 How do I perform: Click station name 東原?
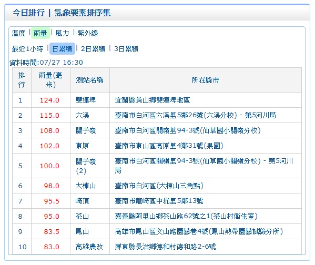(83, 146)
